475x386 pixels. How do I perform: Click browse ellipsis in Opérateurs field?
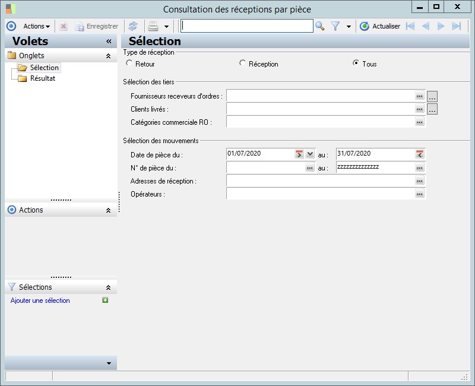pyautogui.click(x=420, y=194)
